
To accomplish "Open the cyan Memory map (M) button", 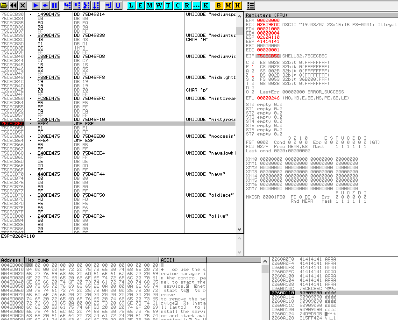I will pyautogui.click(x=150, y=5).
